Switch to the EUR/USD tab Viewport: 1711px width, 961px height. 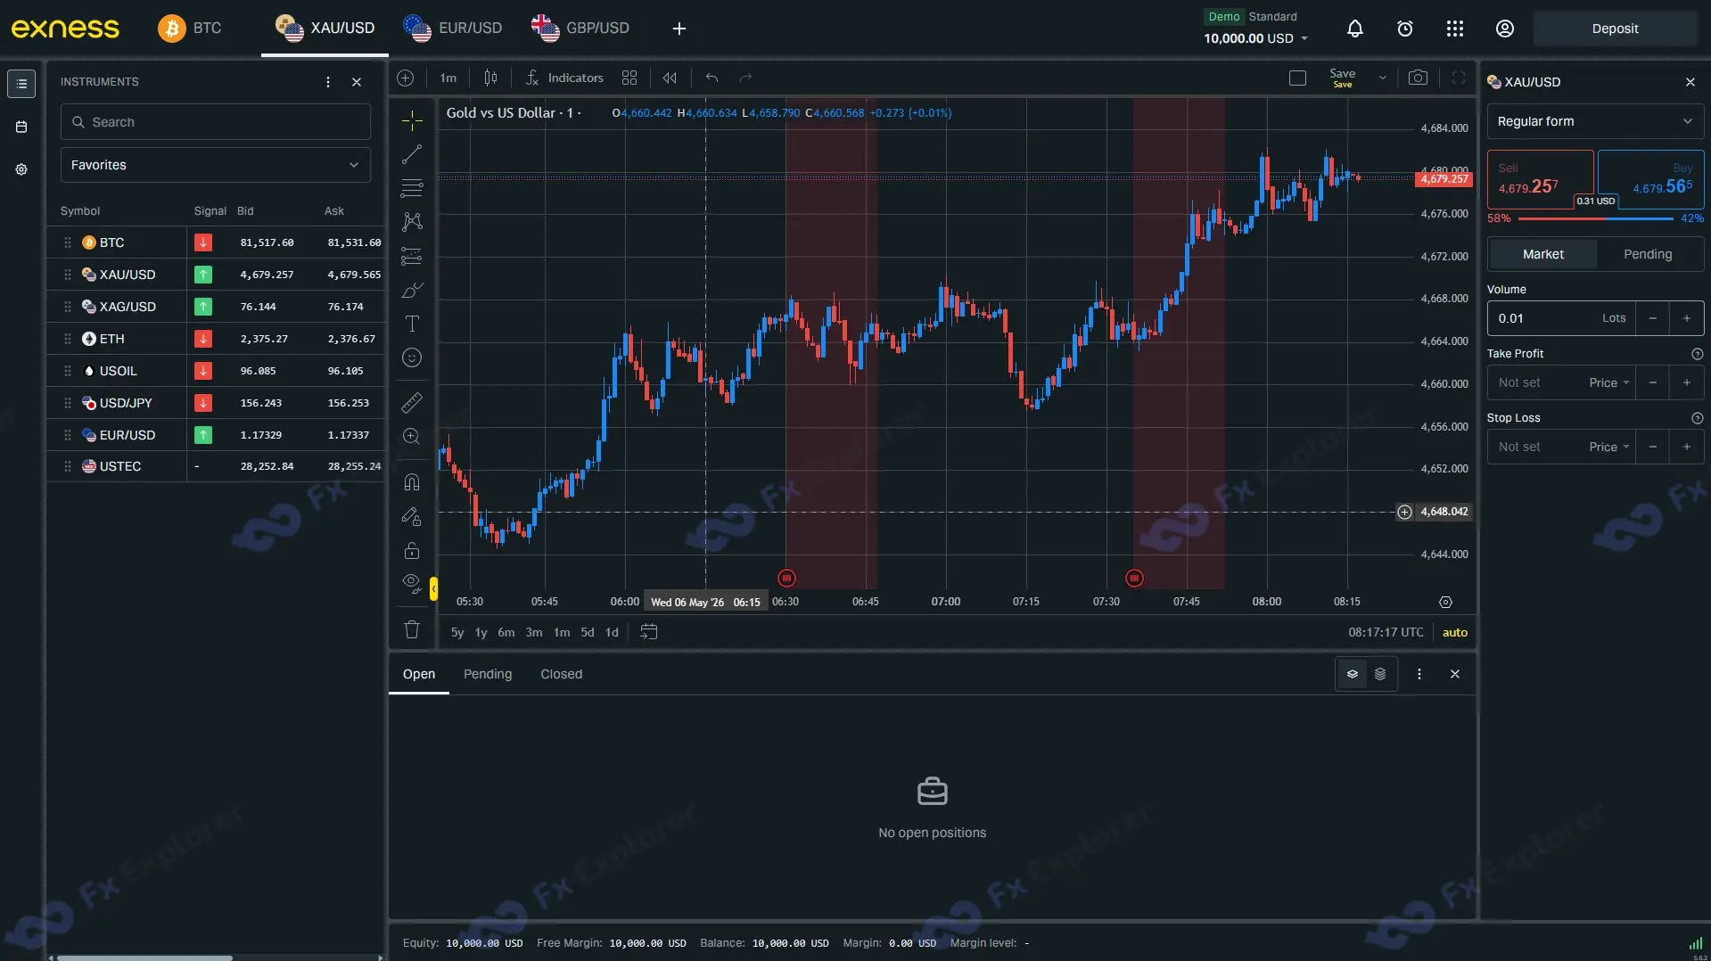[453, 29]
